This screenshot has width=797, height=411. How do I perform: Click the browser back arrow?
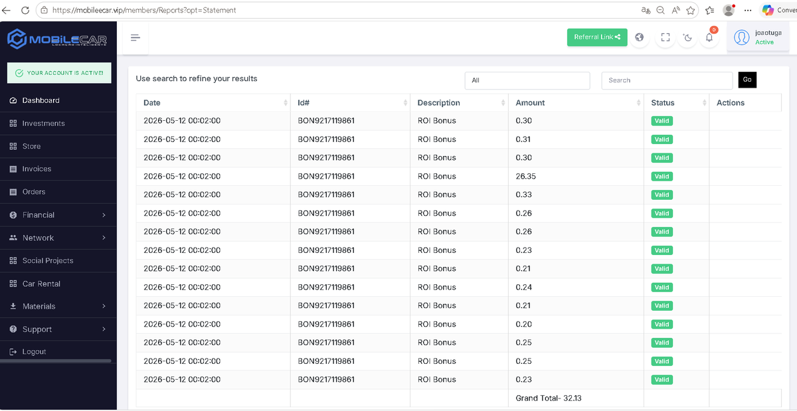pyautogui.click(x=8, y=10)
